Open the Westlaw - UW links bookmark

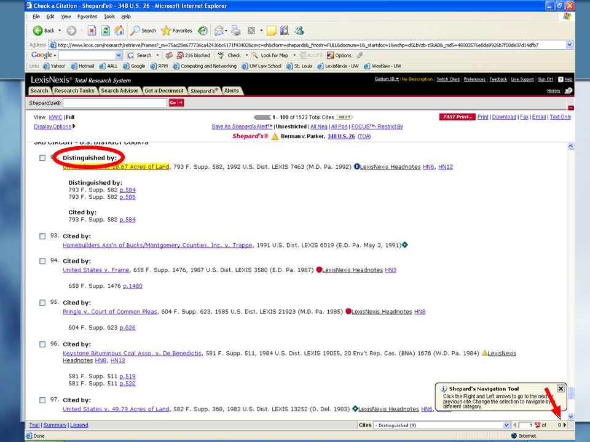(x=383, y=66)
